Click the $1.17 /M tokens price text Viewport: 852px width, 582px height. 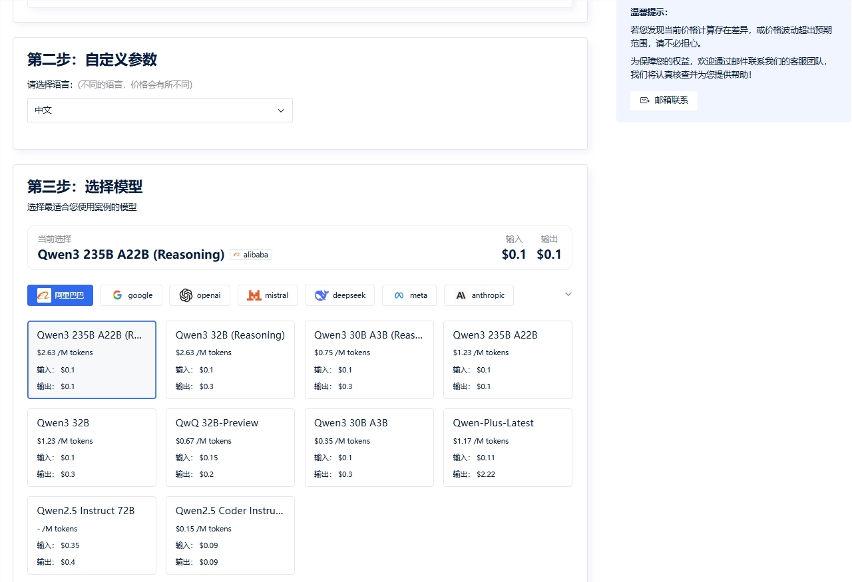(481, 441)
